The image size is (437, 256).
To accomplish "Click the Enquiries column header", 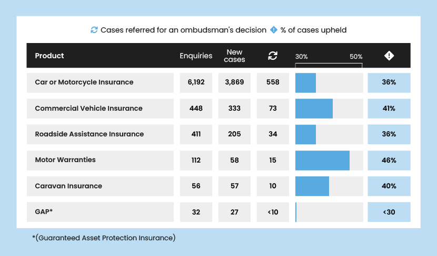I will point(196,56).
